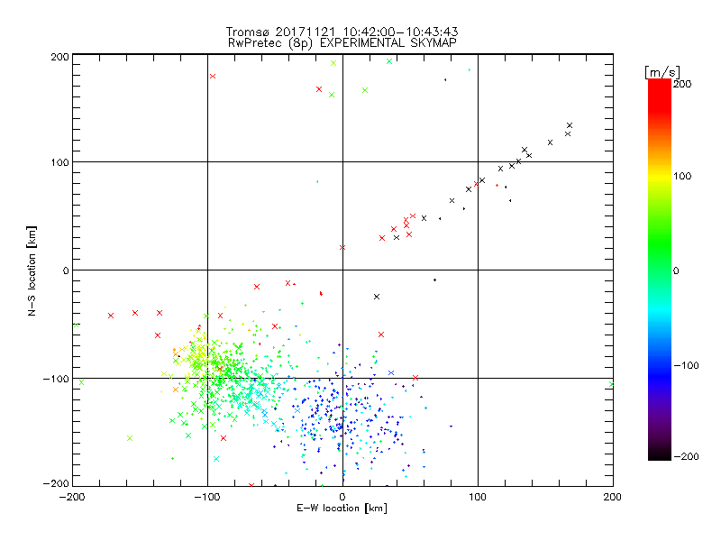Click the y-axis "-100" tick label
721x541 pixels.
coord(56,379)
